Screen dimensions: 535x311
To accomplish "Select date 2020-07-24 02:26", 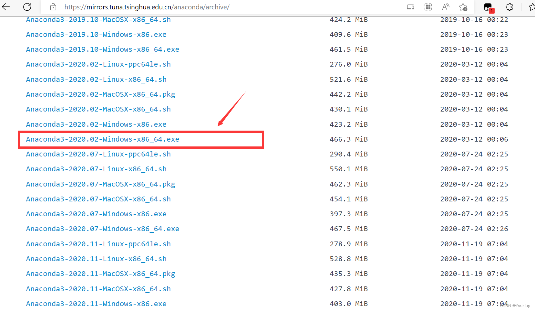I will (x=474, y=229).
